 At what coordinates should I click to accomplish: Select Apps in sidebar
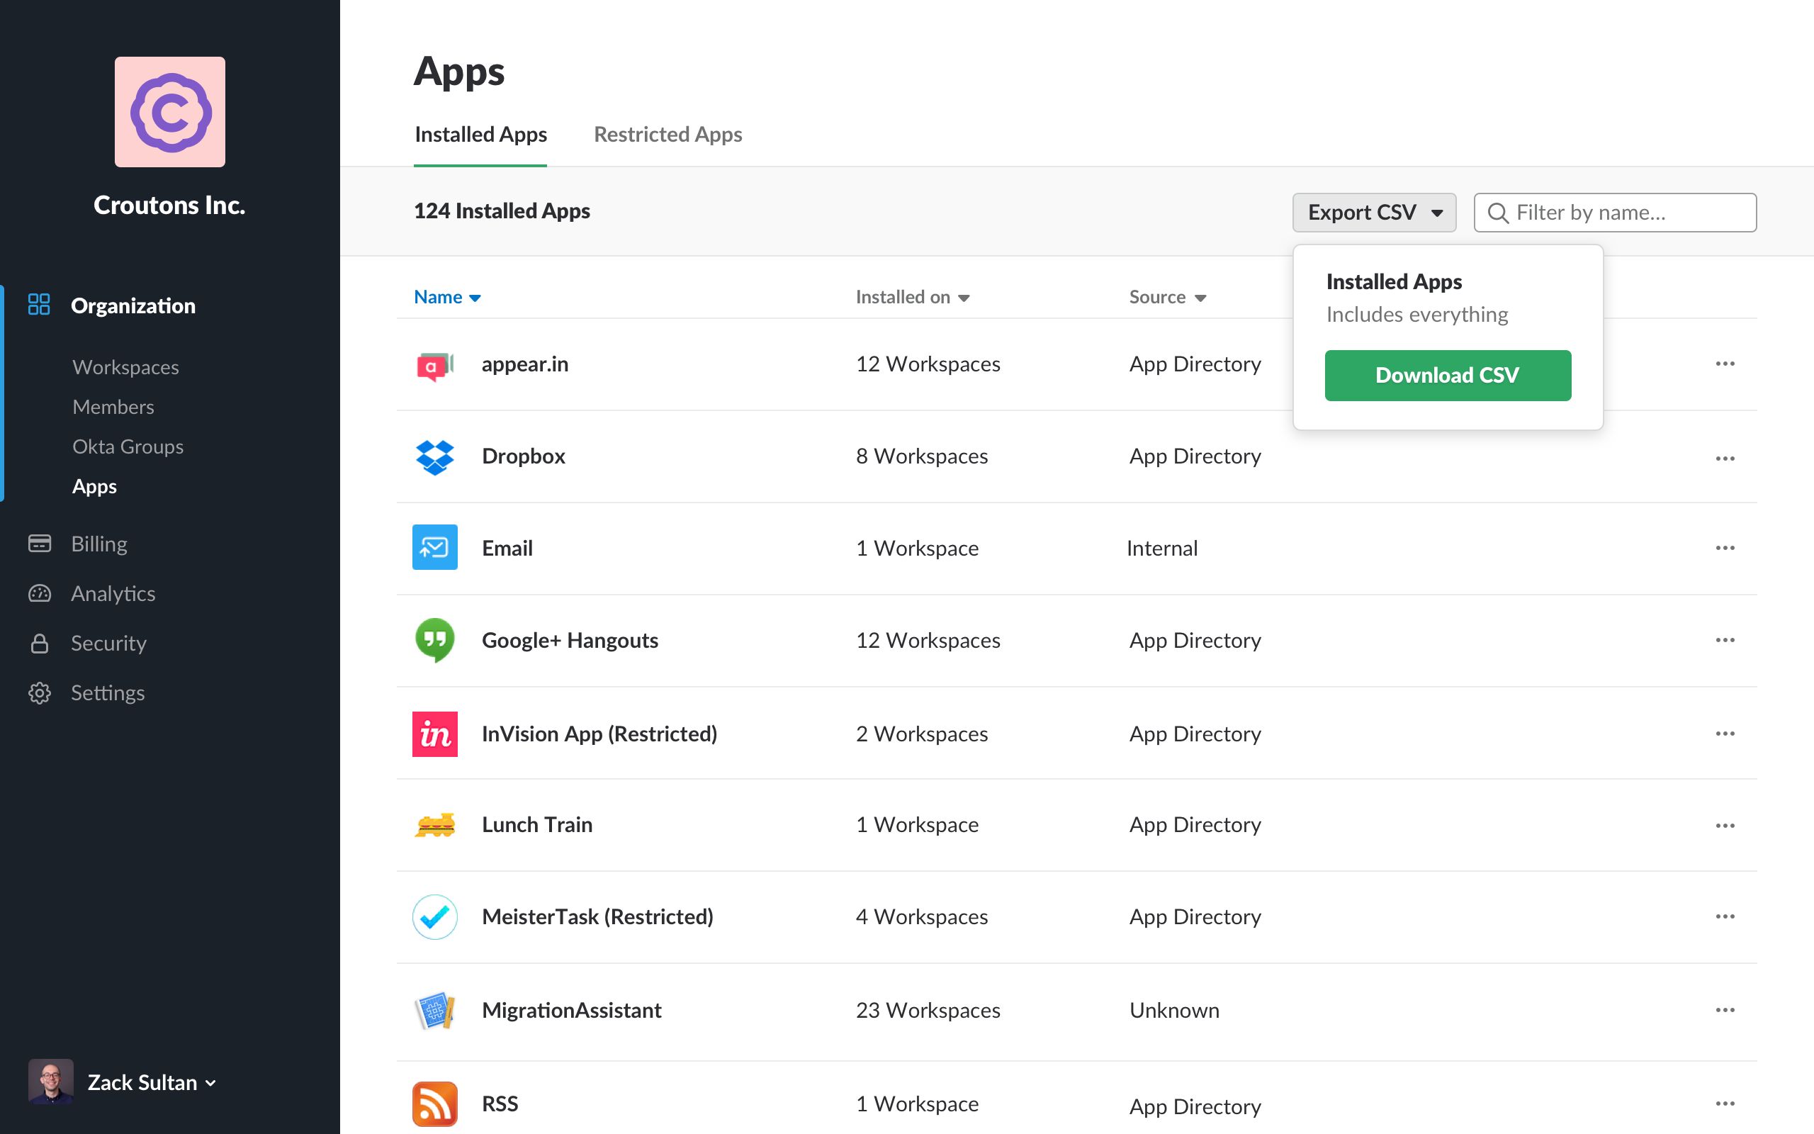[94, 486]
